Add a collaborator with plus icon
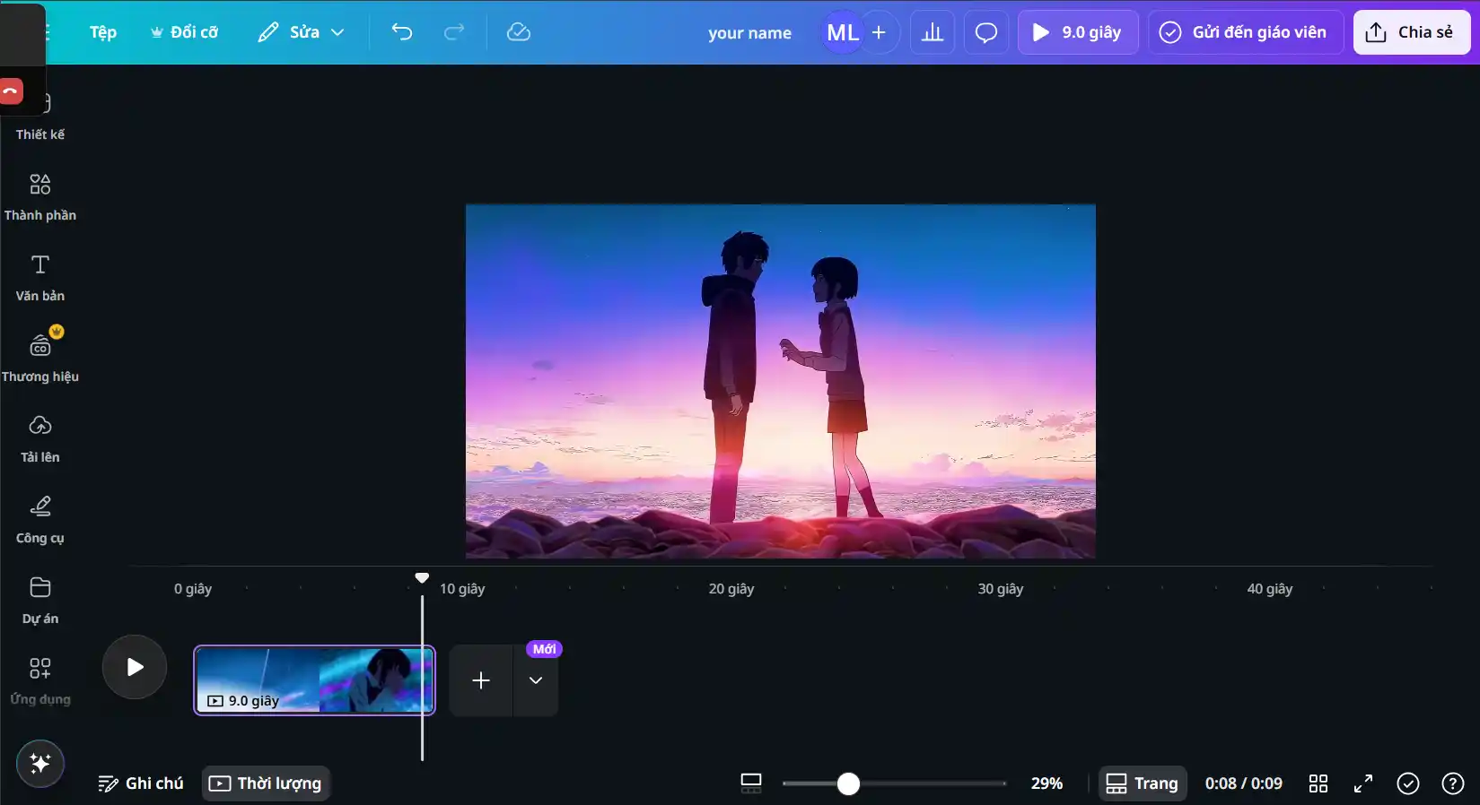1480x805 pixels. 880,32
